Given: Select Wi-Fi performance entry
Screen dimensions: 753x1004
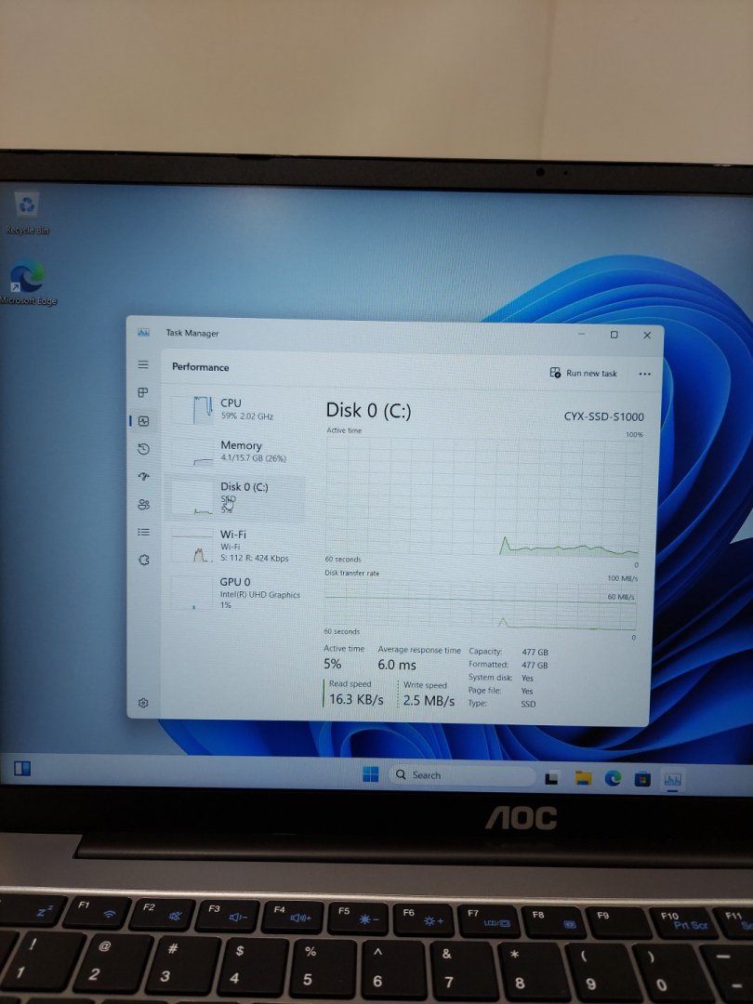Looking at the screenshot, I should click(237, 546).
